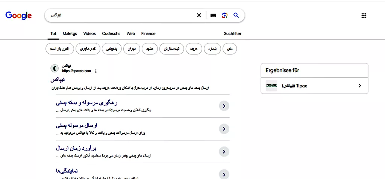Choose the 'هزینه' filter chip
385x179 pixels.
pos(194,49)
